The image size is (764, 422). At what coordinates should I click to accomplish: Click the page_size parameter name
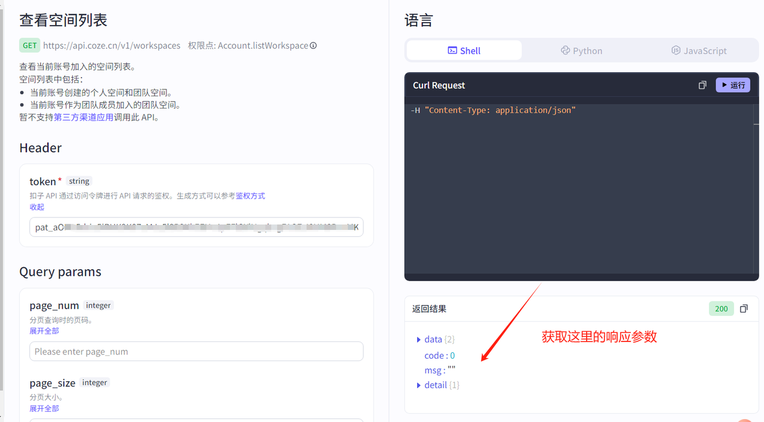pos(53,383)
